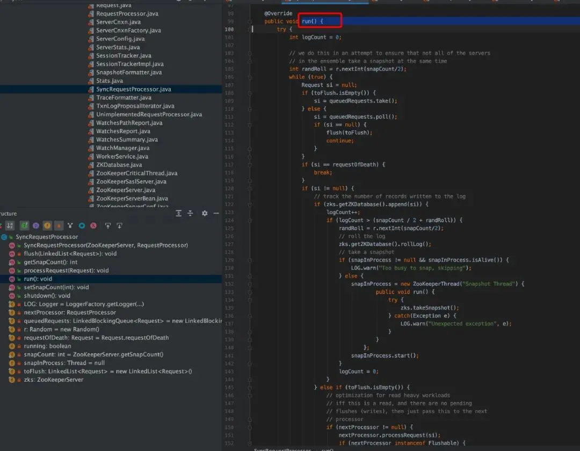580x451 pixels.
Task: Click field icon beside nextProcessor: RequestProcessor
Action: (x=12, y=312)
